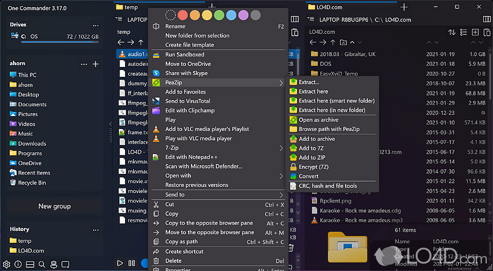The image size is (493, 271).
Task: Go up one level in the temp pane
Action: tap(141, 42)
